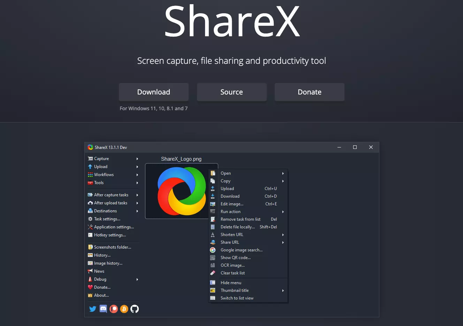Screen dimensions: 463x326
Task: Select Remove task from list entry
Action: coord(248,219)
